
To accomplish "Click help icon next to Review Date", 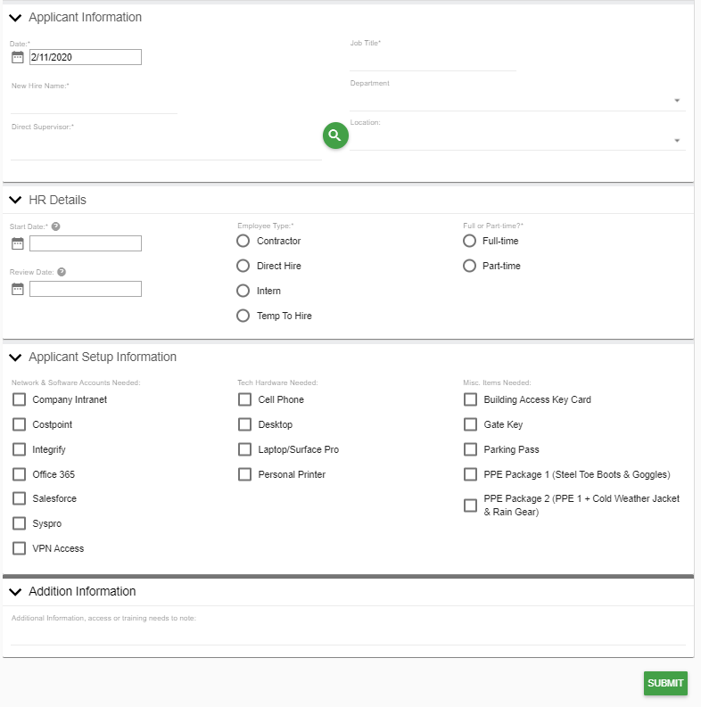I will 62,272.
